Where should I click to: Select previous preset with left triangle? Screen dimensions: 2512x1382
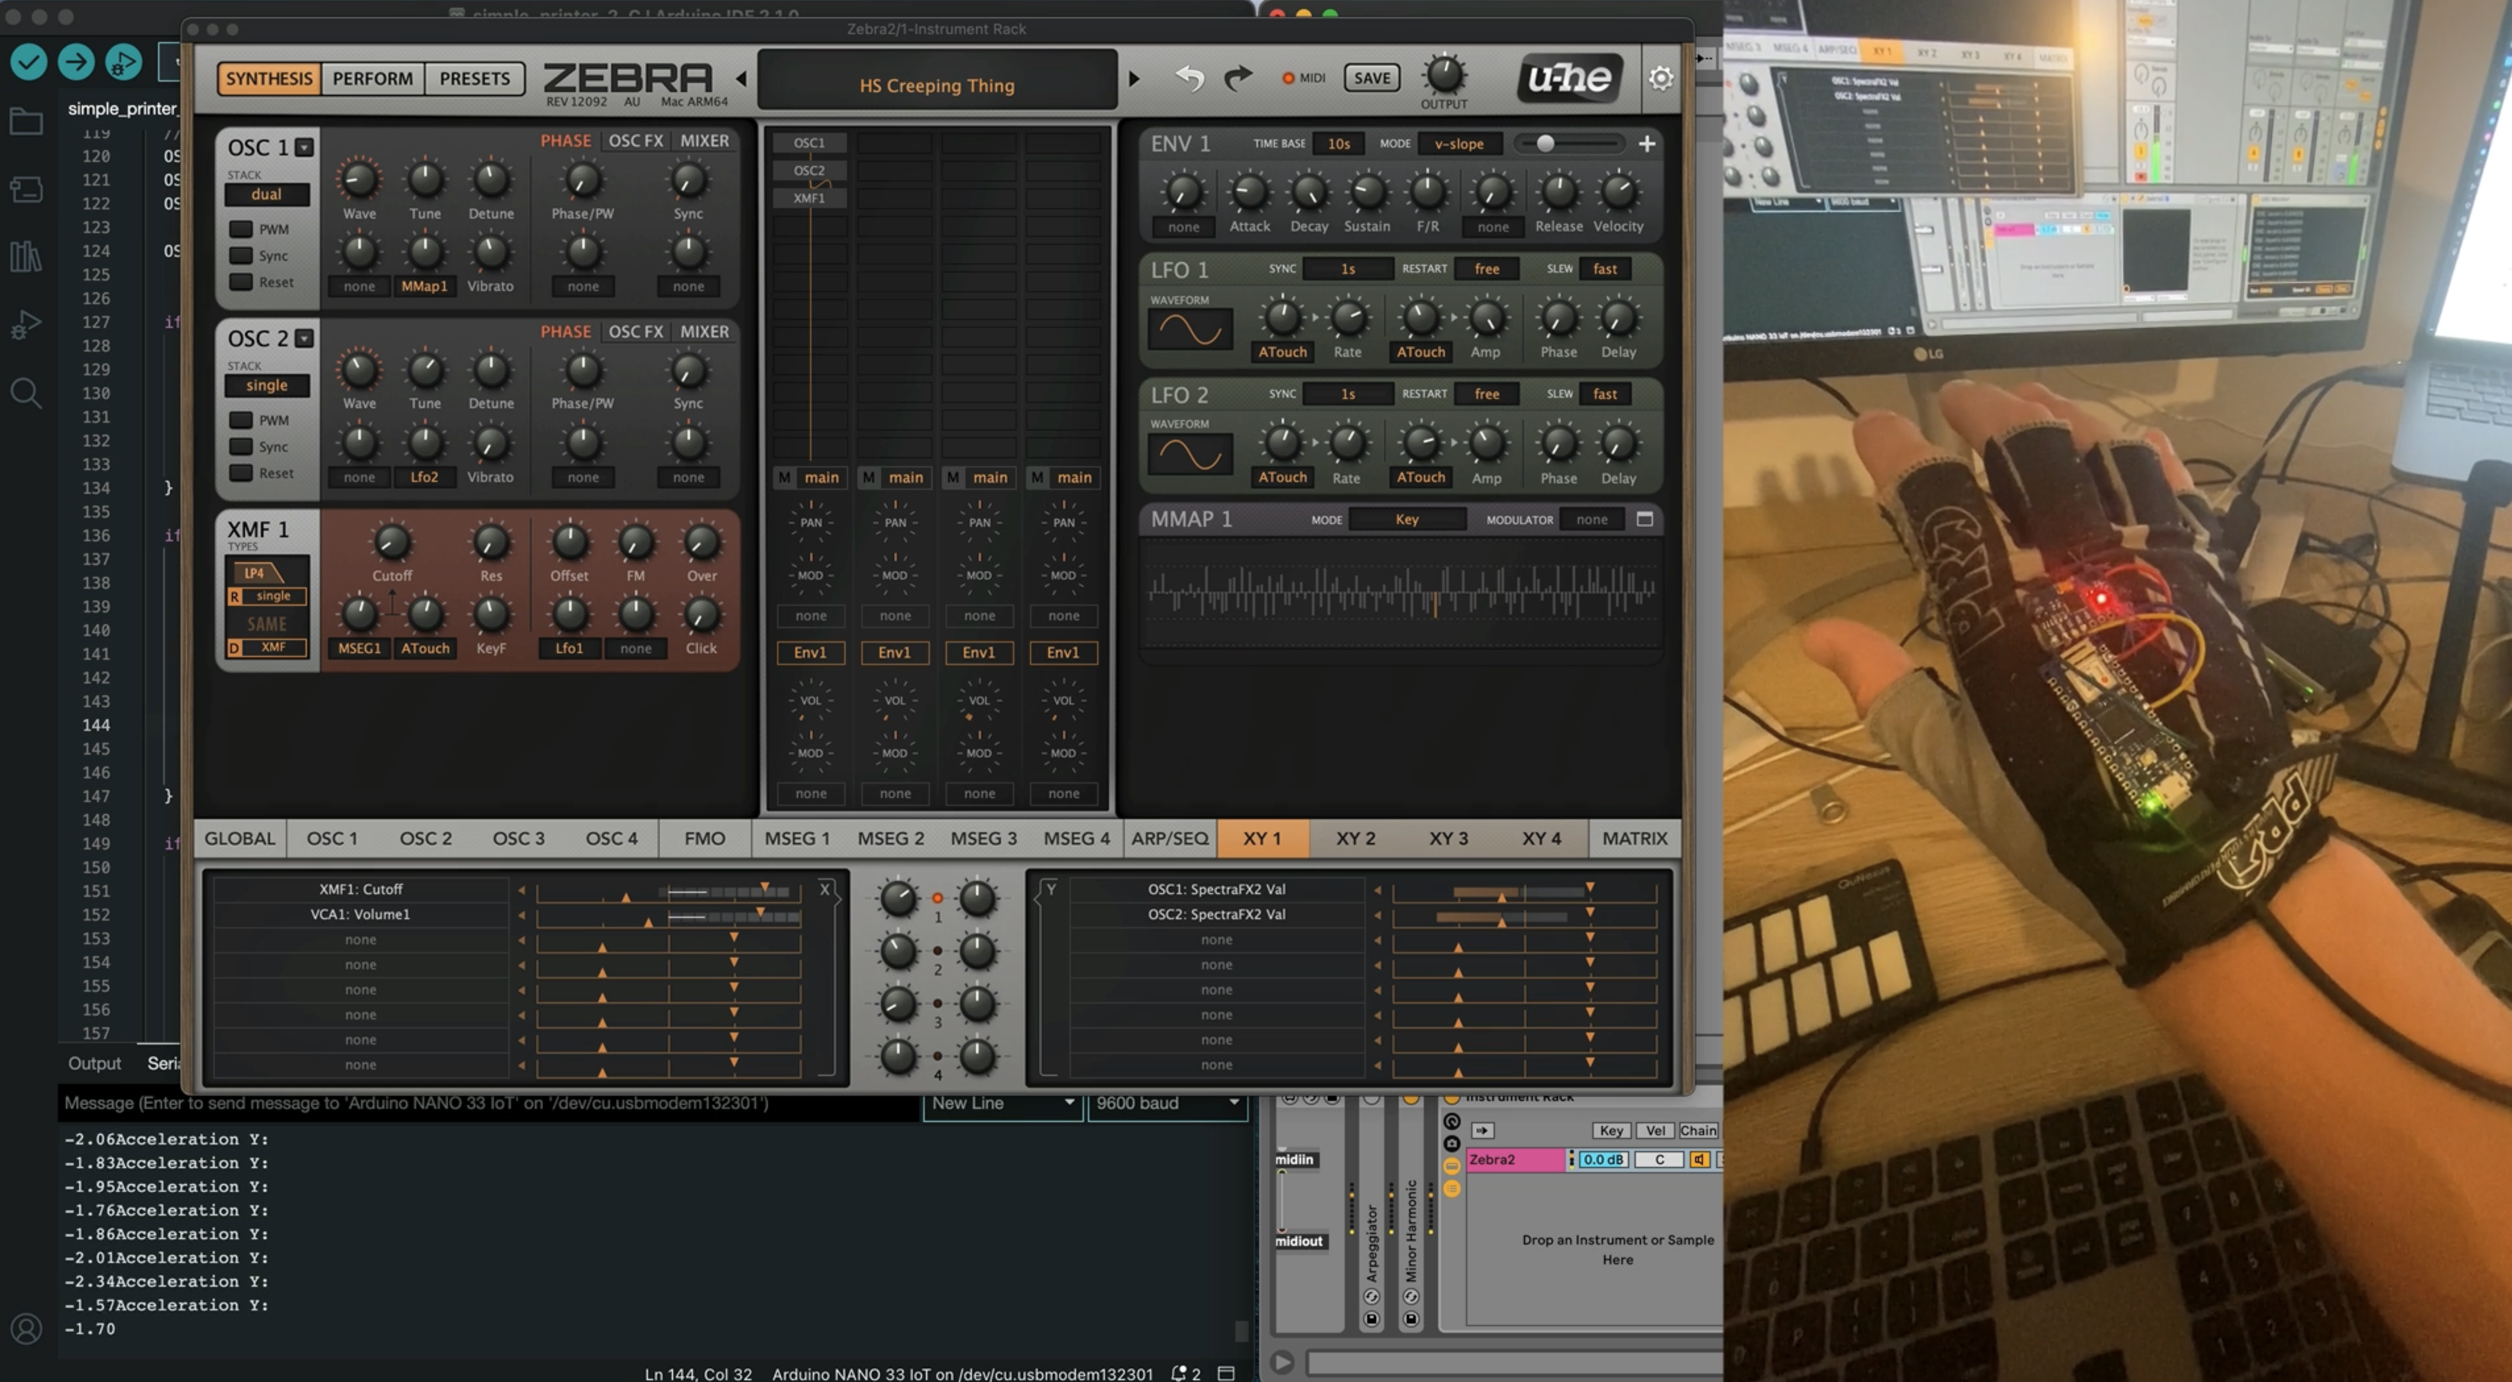pyautogui.click(x=741, y=78)
